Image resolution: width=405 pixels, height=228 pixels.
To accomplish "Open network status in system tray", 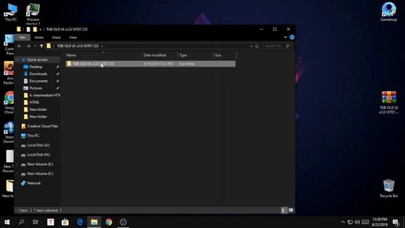I will click(x=350, y=222).
